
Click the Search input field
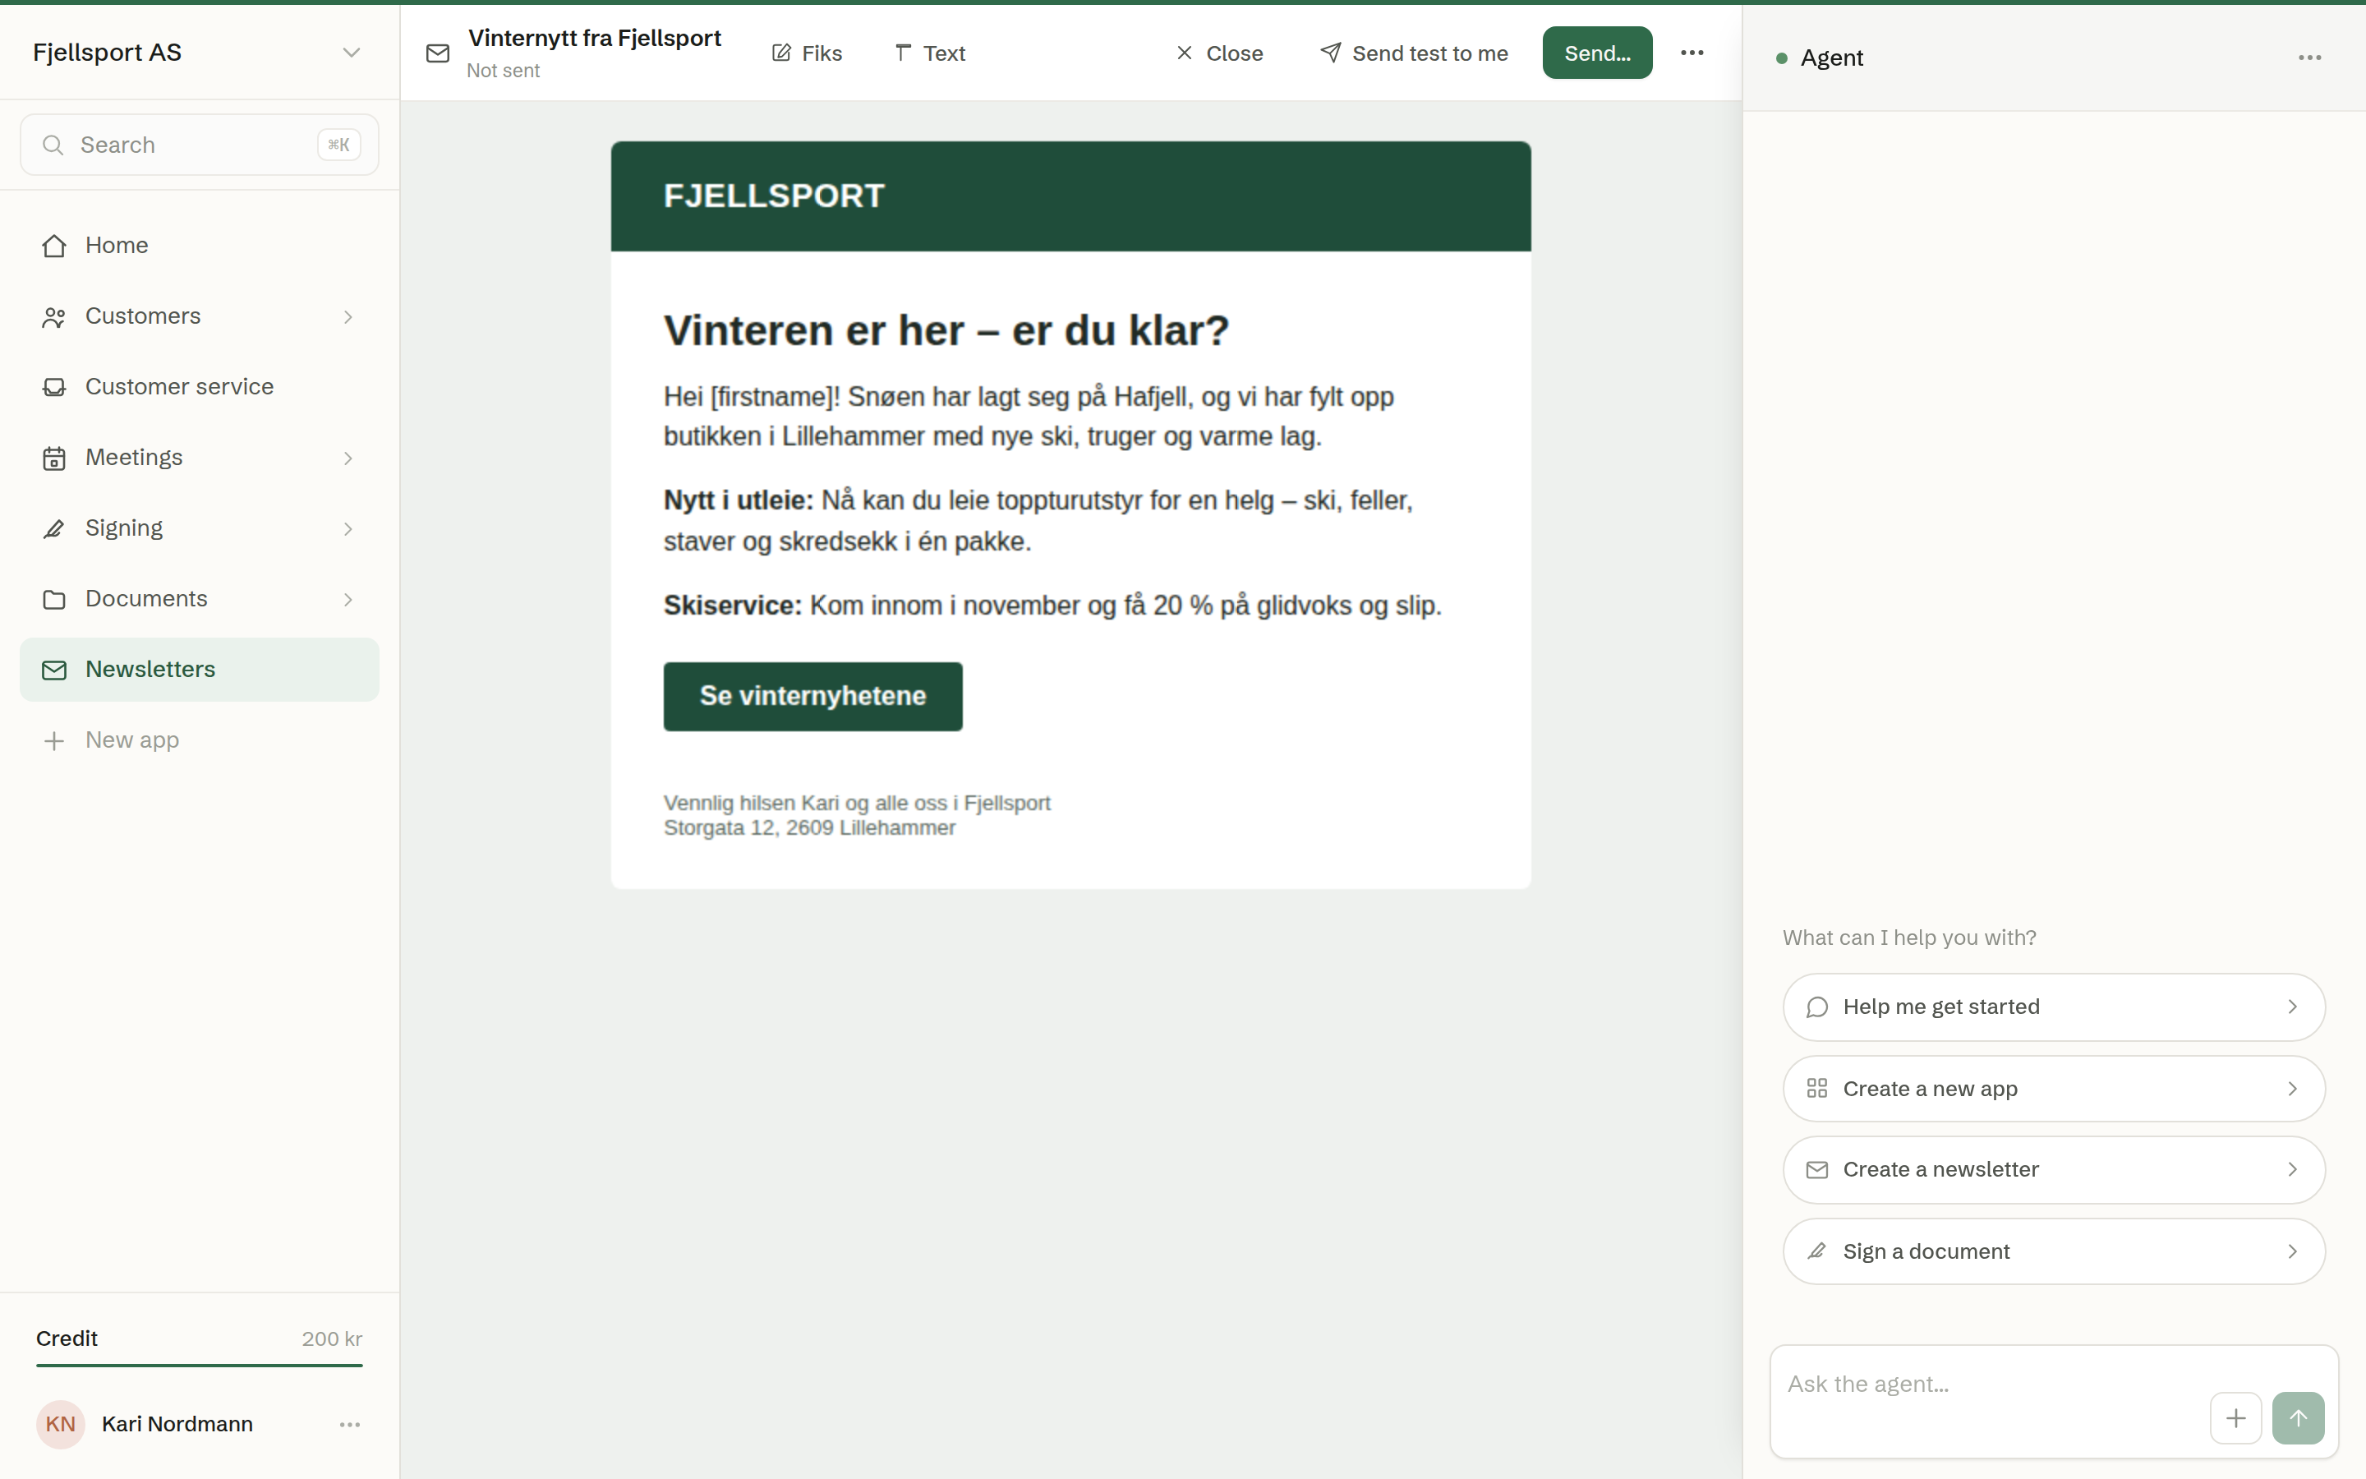(200, 145)
